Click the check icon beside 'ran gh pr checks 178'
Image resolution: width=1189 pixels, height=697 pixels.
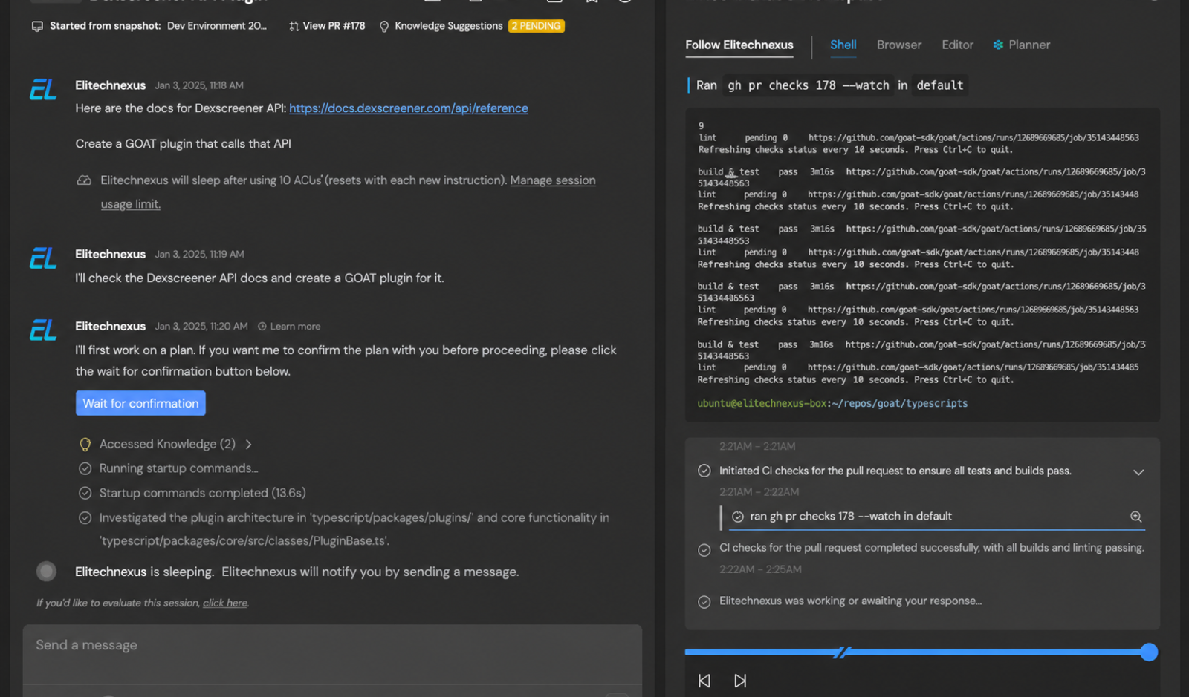(738, 517)
